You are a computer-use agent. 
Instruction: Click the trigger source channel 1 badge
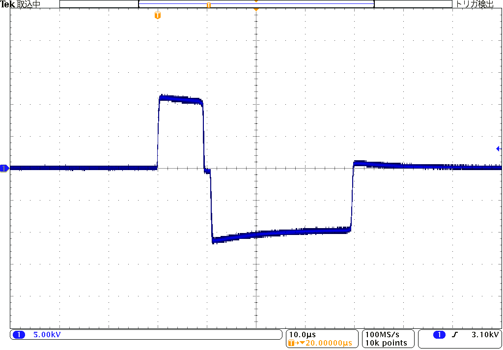tap(439, 335)
